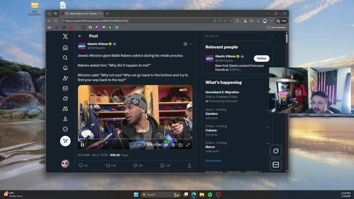Open Edge workspaces icon
This screenshot has width=354, height=199.
[56, 14]
